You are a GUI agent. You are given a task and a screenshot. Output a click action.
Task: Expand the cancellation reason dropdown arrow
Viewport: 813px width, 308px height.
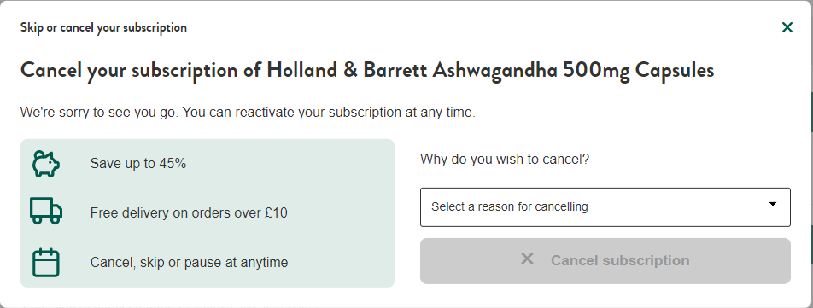coord(773,204)
